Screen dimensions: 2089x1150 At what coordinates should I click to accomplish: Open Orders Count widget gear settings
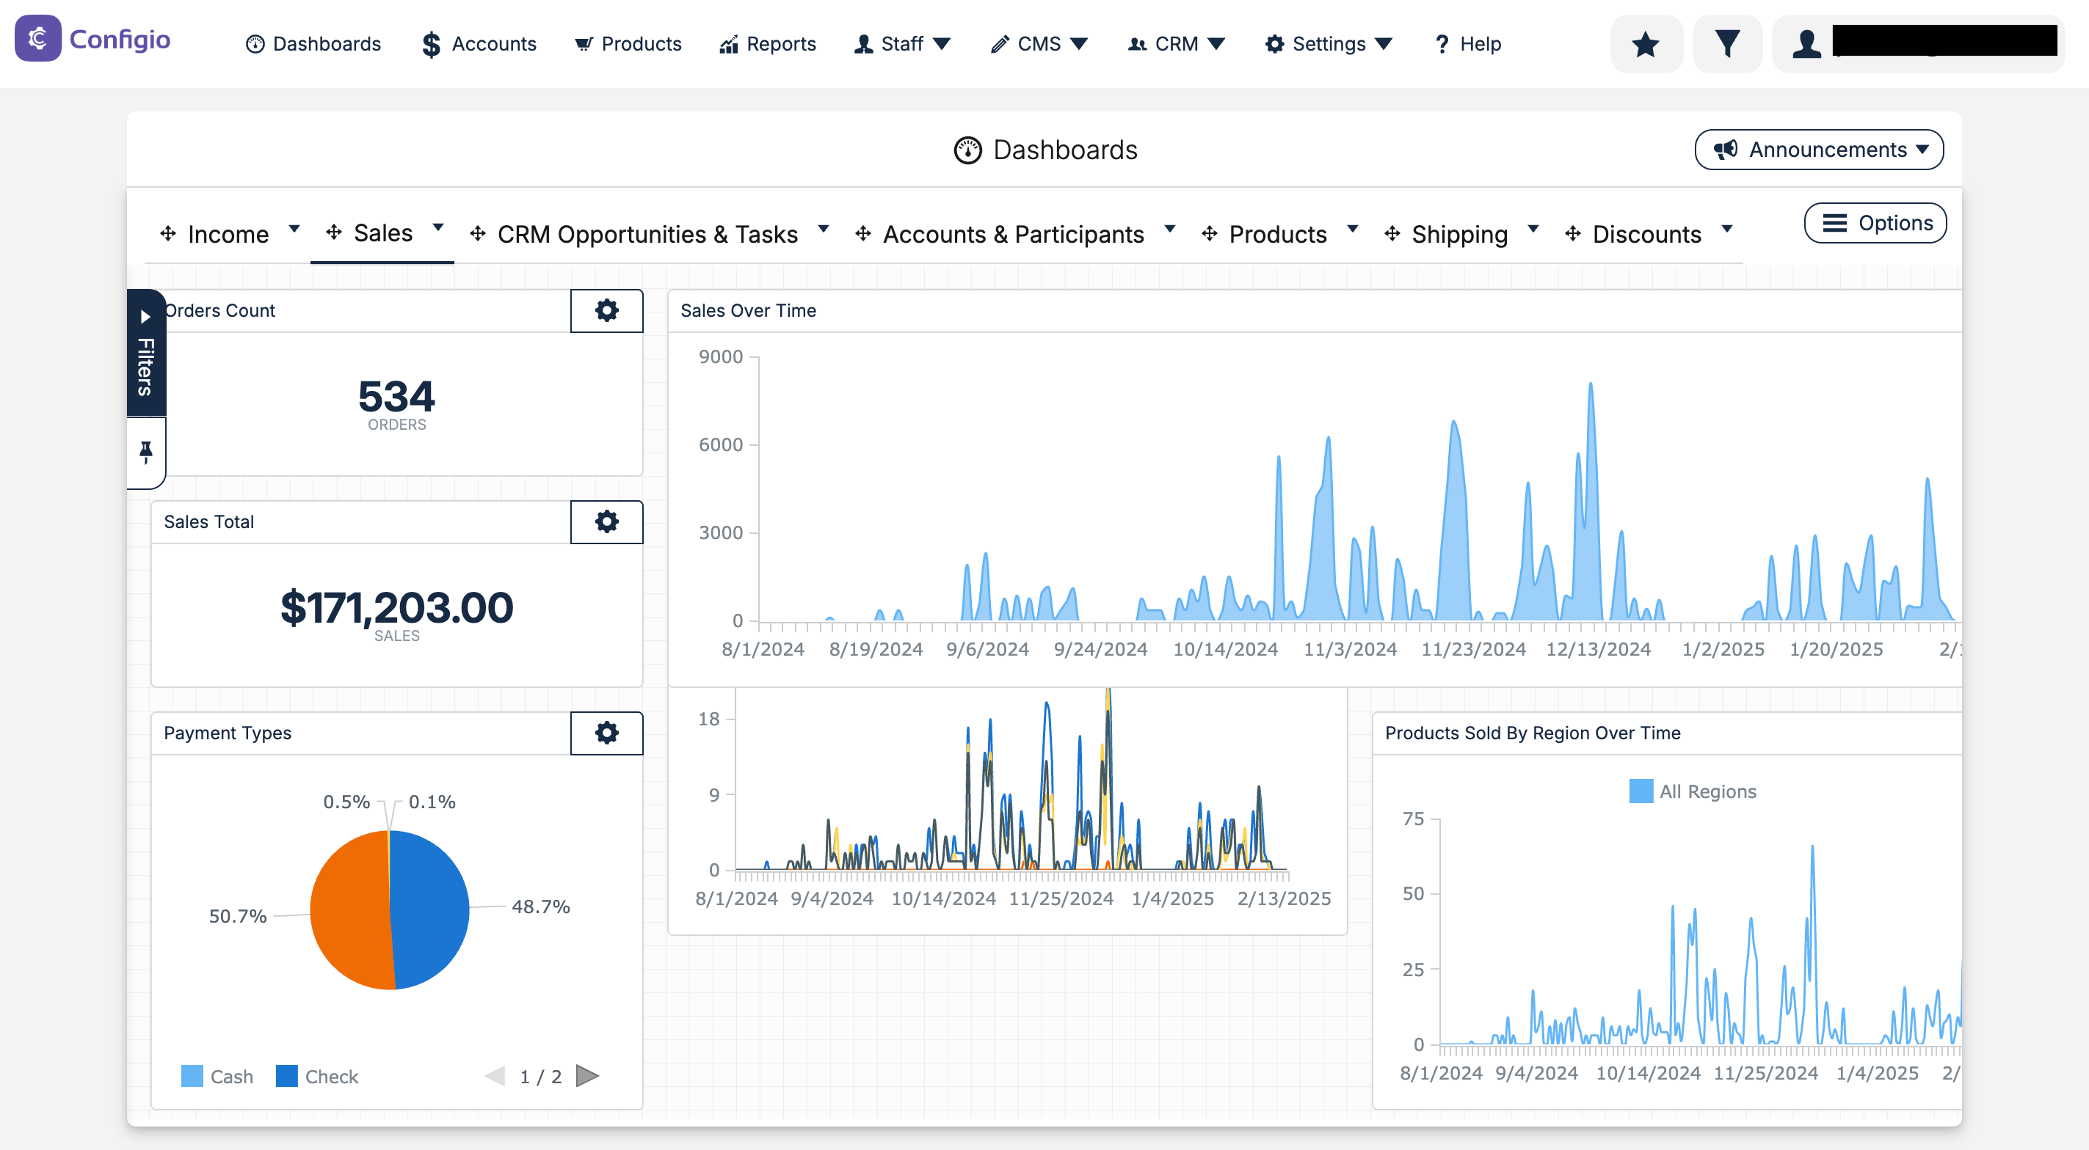coord(606,310)
